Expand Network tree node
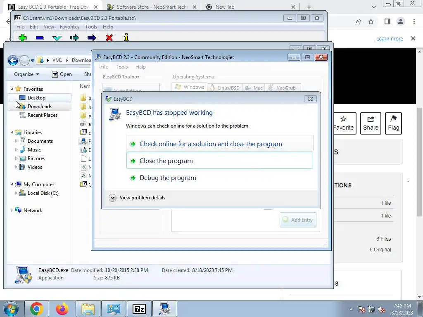Image resolution: width=423 pixels, height=317 pixels. pyautogui.click(x=12, y=210)
